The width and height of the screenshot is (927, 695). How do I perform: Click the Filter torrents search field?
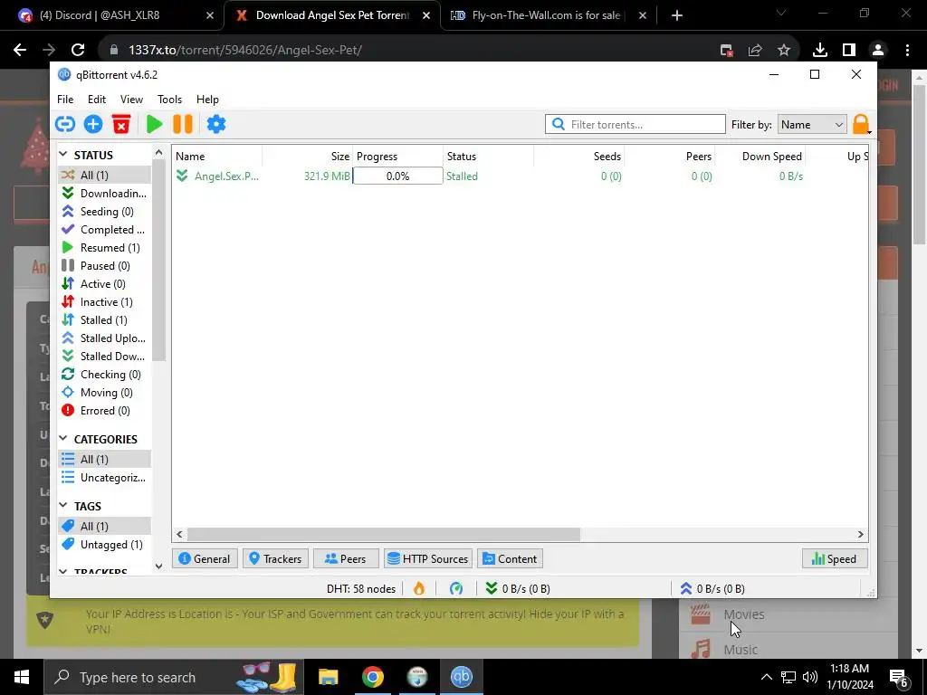pyautogui.click(x=636, y=125)
